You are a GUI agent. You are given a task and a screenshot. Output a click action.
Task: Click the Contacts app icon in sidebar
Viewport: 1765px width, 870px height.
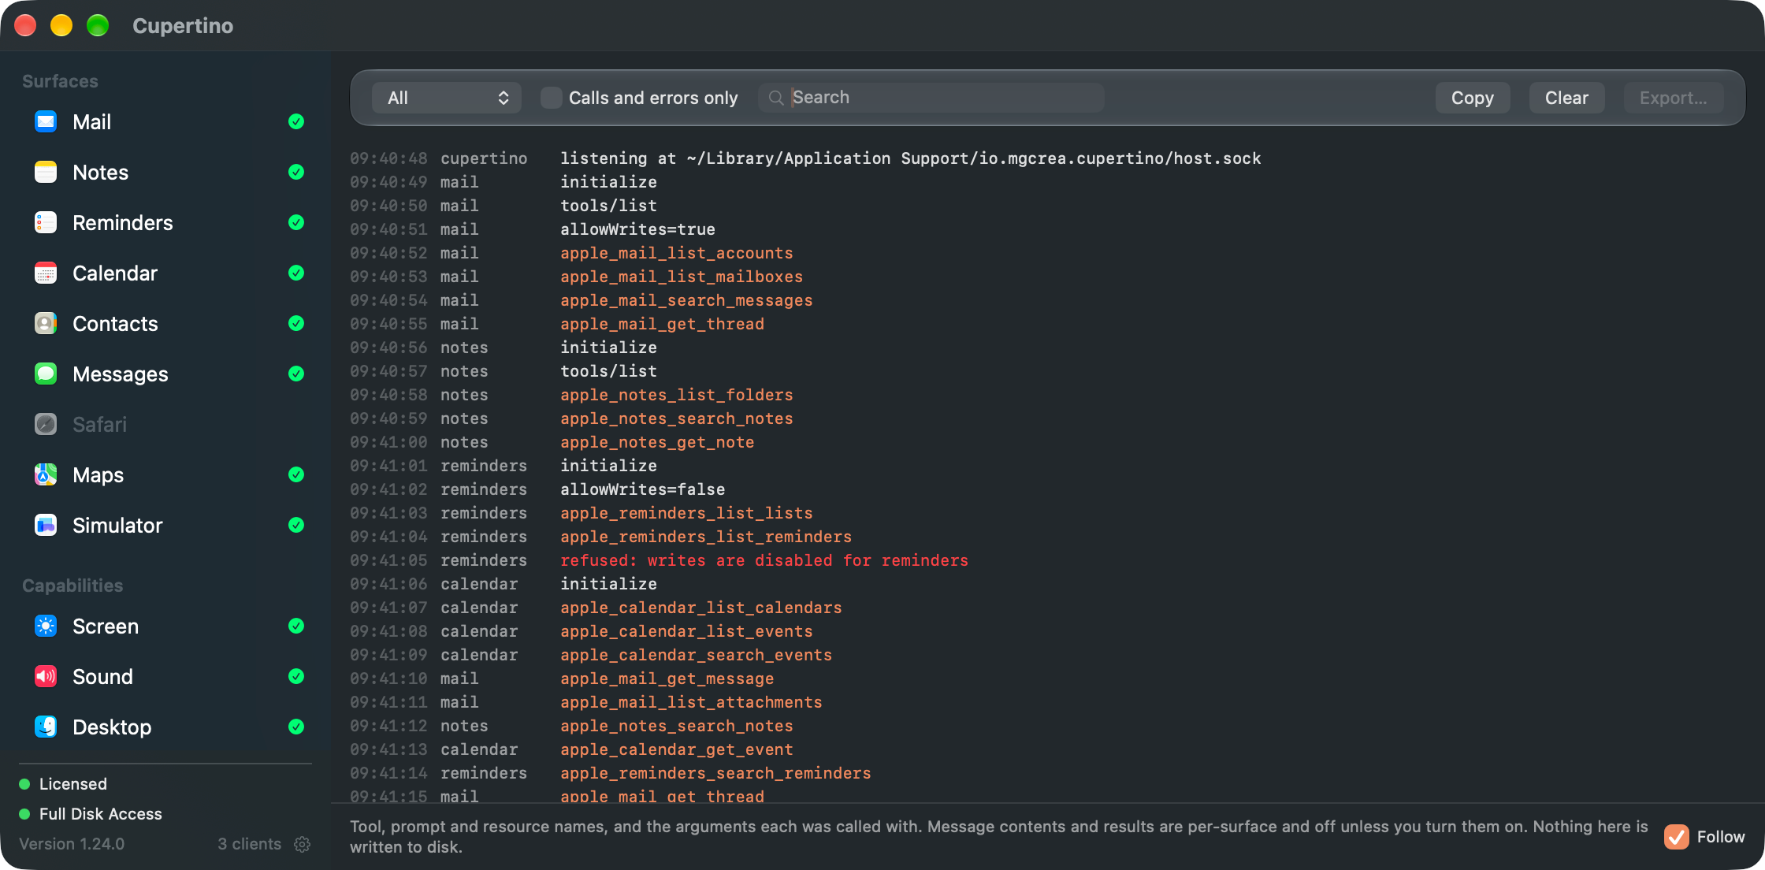[x=46, y=323]
